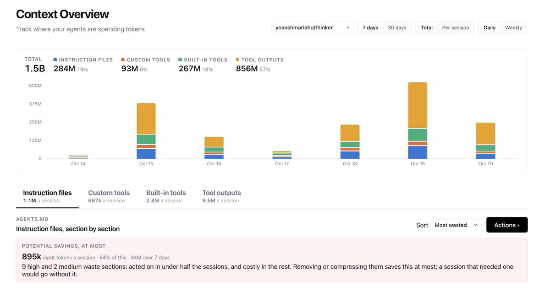This screenshot has height=292, width=550.
Task: Click the blue segment of the Oct 15 bar
Action: coord(146,154)
